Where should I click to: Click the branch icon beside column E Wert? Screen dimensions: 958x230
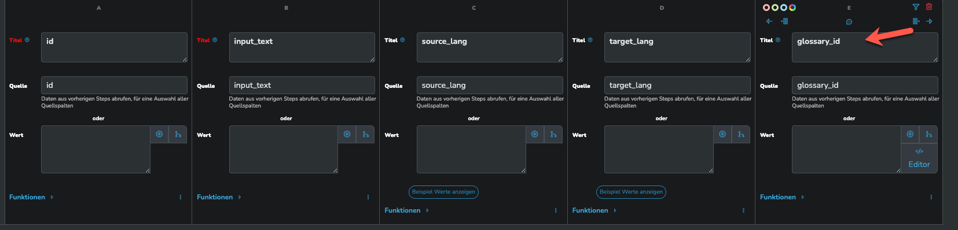928,134
